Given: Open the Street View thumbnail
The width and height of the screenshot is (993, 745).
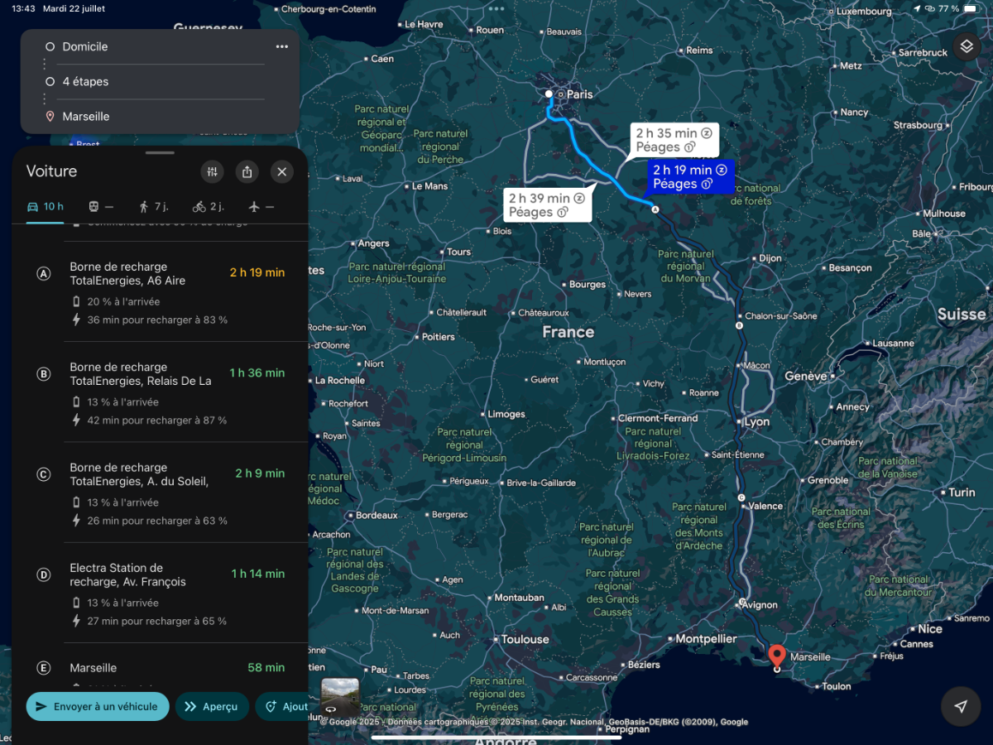Looking at the screenshot, I should [340, 696].
